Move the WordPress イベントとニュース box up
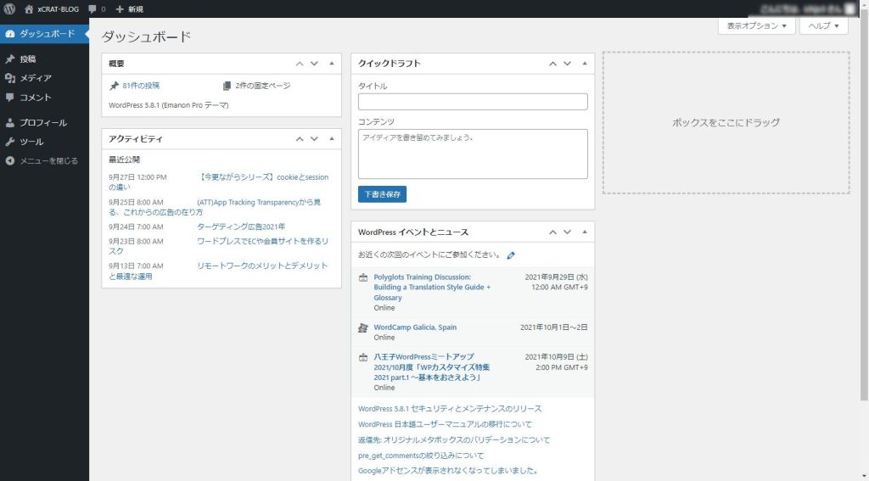The width and height of the screenshot is (869, 481). tap(552, 232)
